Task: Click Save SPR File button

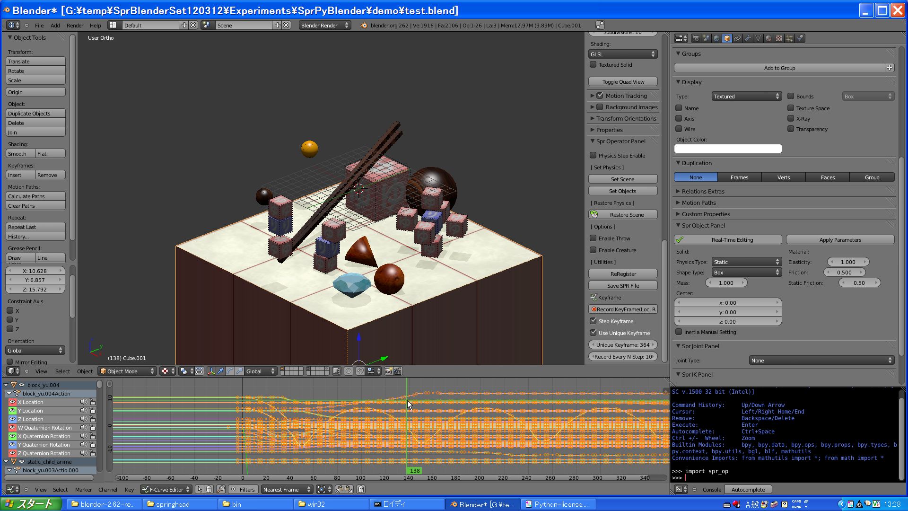Action: [623, 285]
